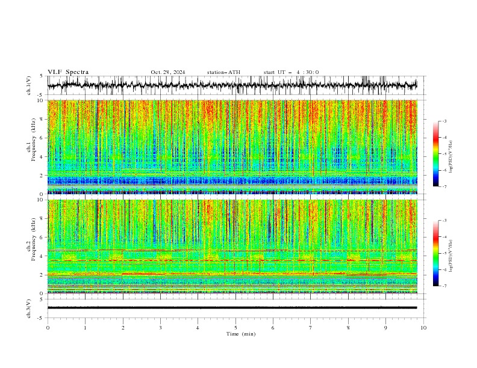Click the ch.1 spectrogram color bar

(435, 154)
